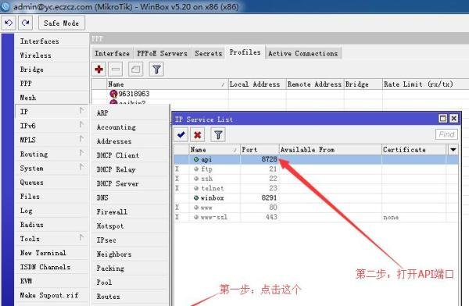The width and height of the screenshot is (469, 306).
Task: Choose Pool from the IP submenu
Action: point(130,283)
